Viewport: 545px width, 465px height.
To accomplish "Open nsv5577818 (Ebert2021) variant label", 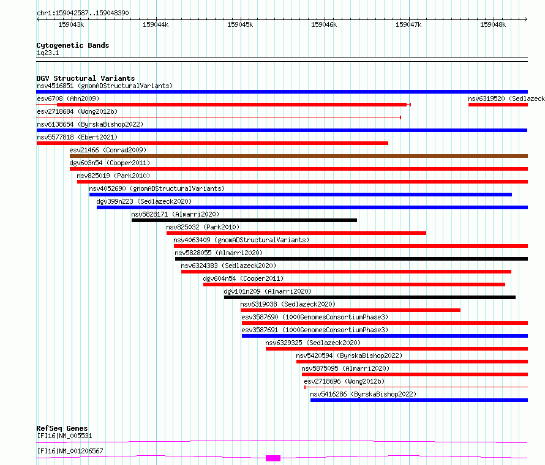I will 77,137.
